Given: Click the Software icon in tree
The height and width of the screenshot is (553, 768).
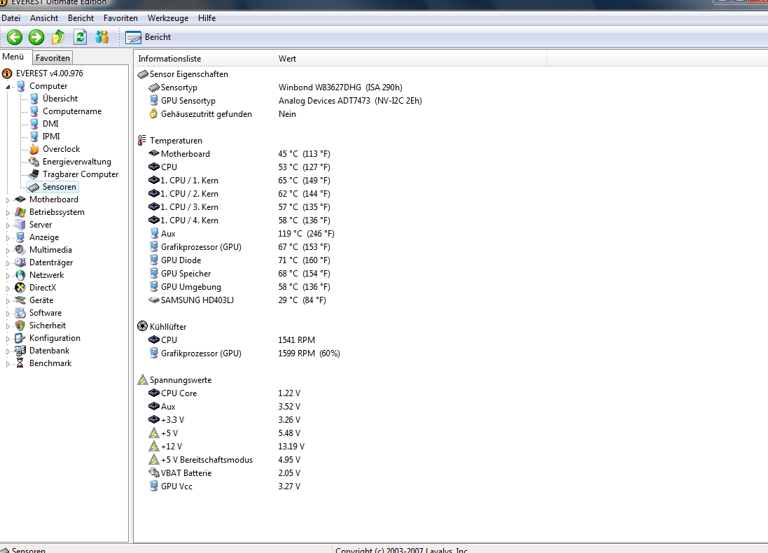Looking at the screenshot, I should click(20, 313).
